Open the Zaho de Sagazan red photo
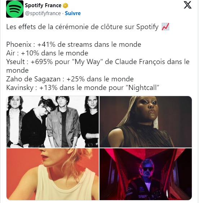 53,174
